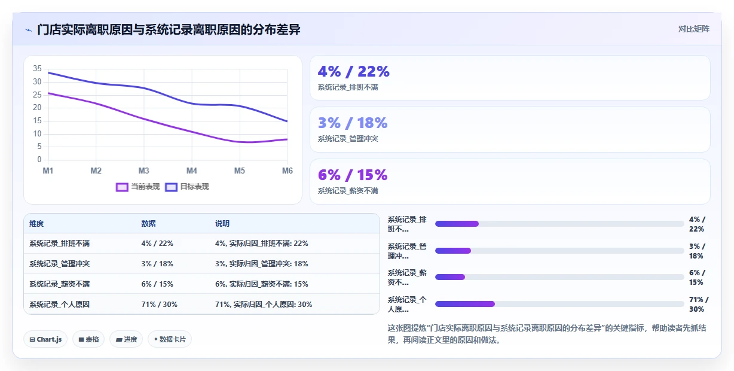Click the lightning icon beside the title
Viewport: 734px width, 371px height.
click(28, 30)
